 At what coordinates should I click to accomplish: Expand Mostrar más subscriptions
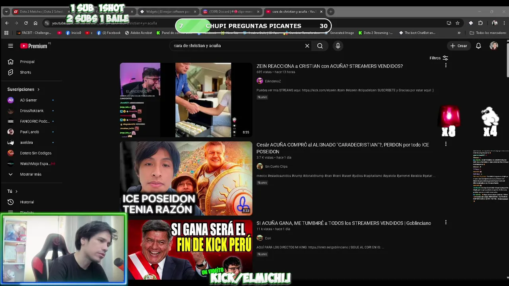click(31, 174)
